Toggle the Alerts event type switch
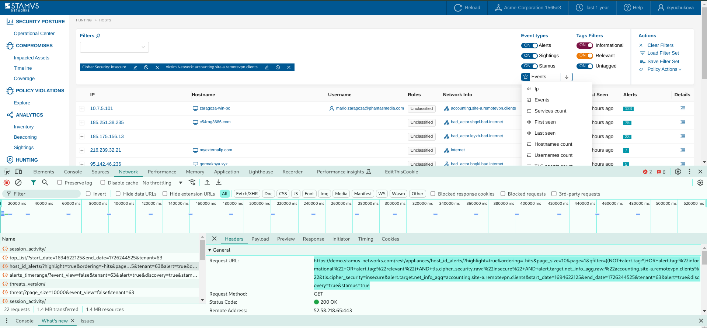Viewport: 707px width, 328px height. 529,45
